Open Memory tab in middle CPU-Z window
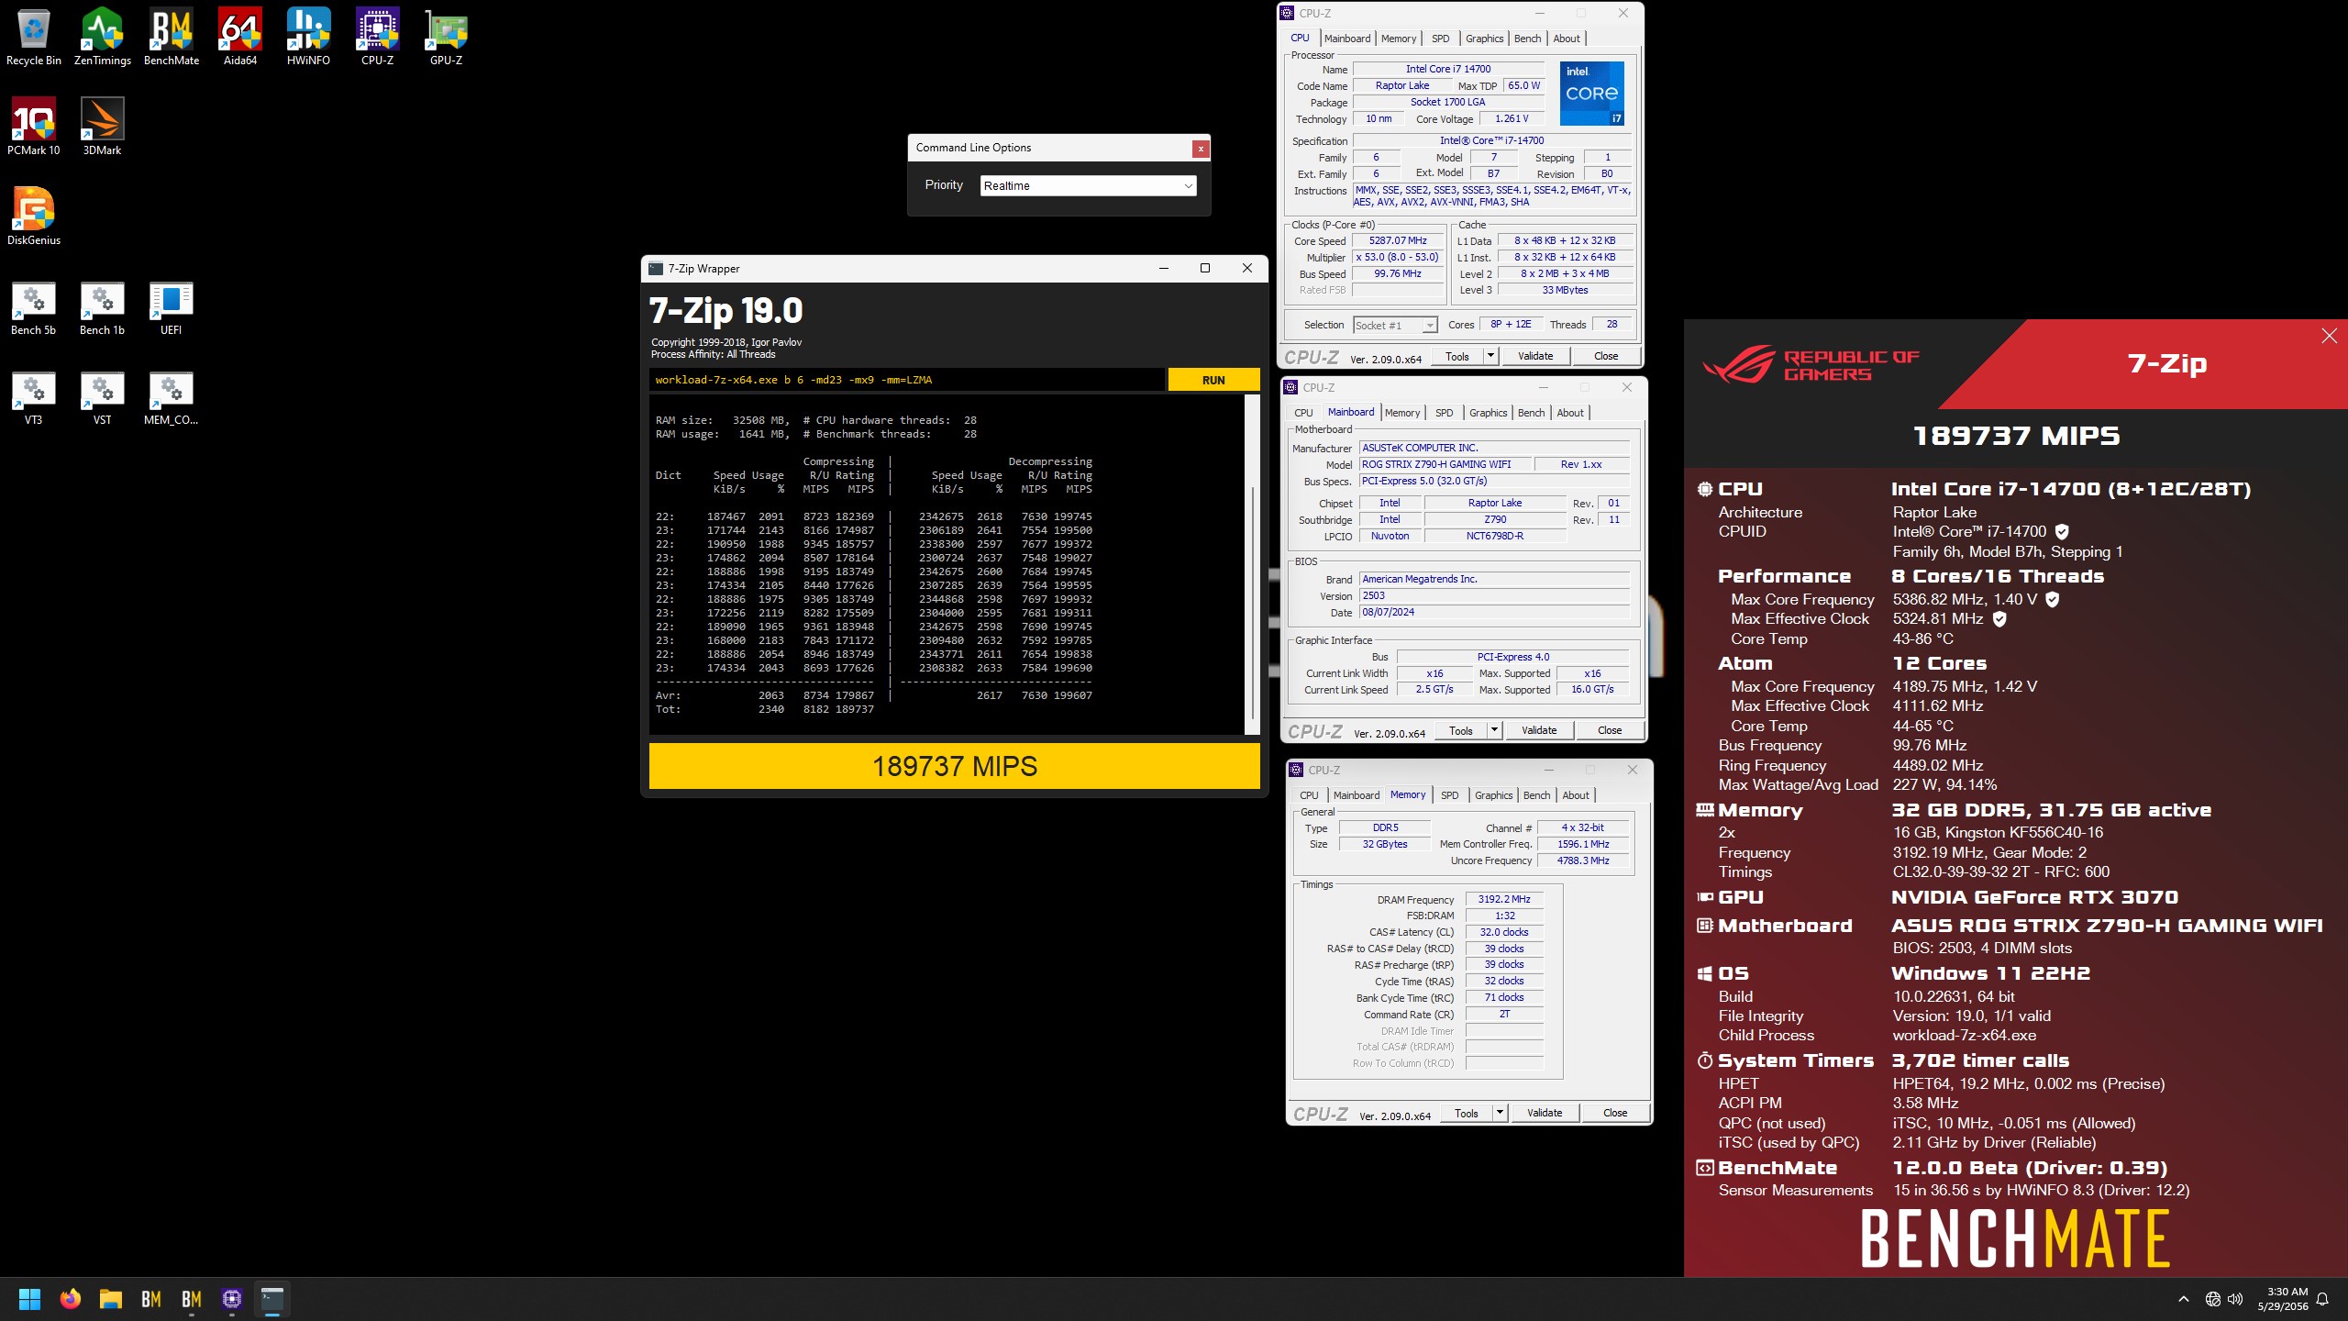The width and height of the screenshot is (2348, 1321). click(1402, 413)
